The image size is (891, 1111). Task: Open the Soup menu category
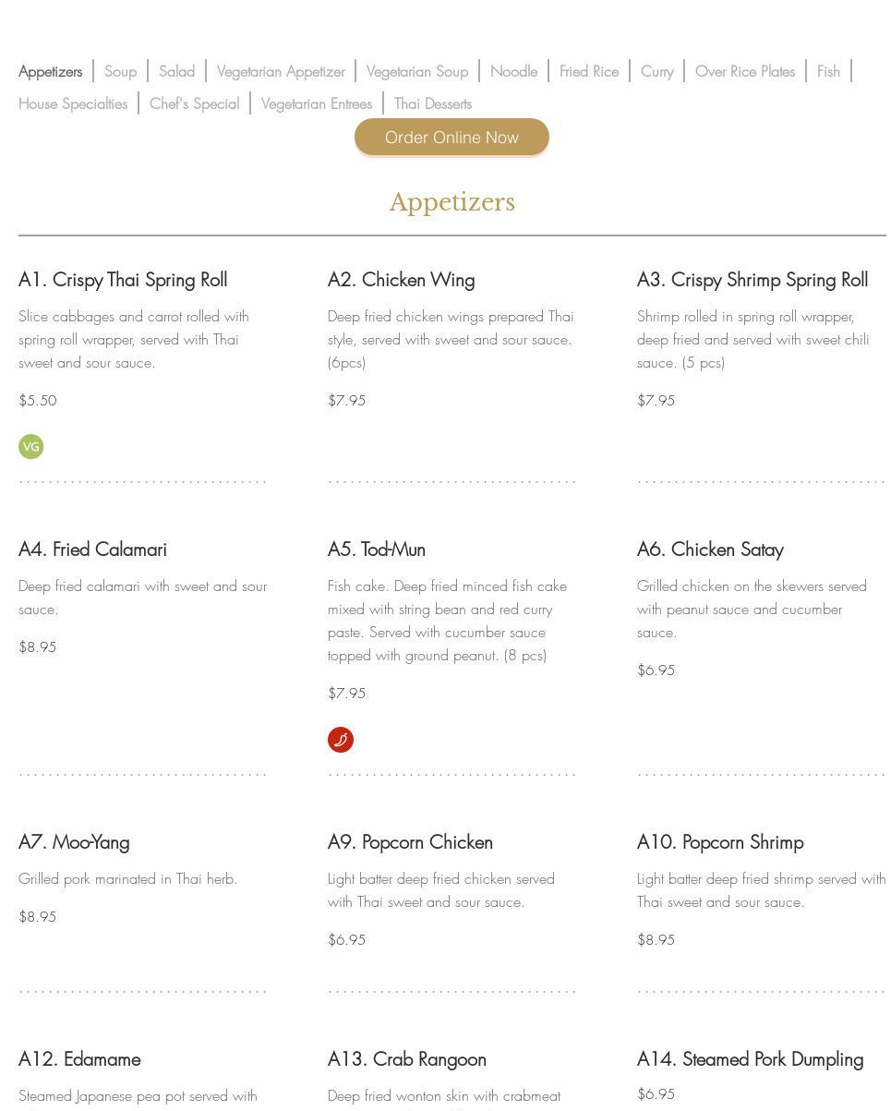[x=120, y=71]
